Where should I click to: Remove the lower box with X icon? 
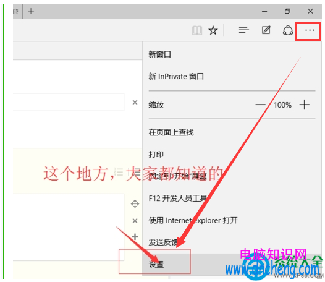click(x=135, y=221)
